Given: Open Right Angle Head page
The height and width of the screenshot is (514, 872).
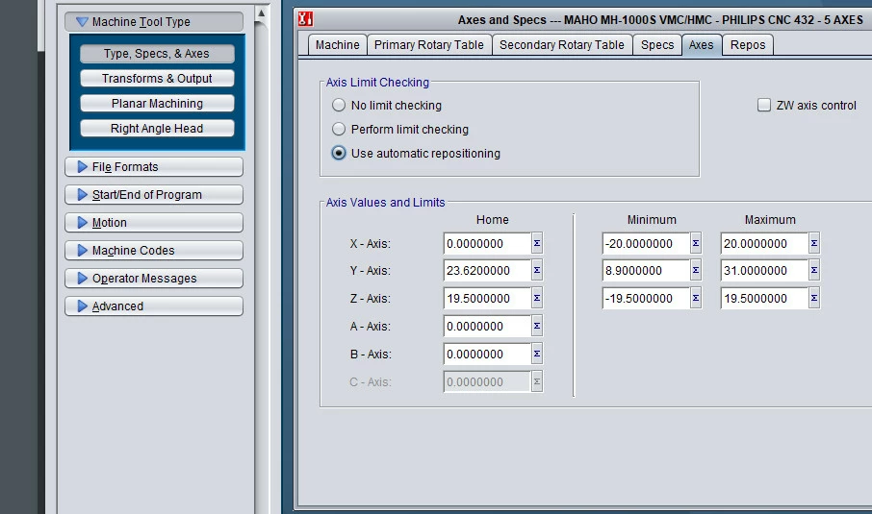Looking at the screenshot, I should pyautogui.click(x=157, y=128).
